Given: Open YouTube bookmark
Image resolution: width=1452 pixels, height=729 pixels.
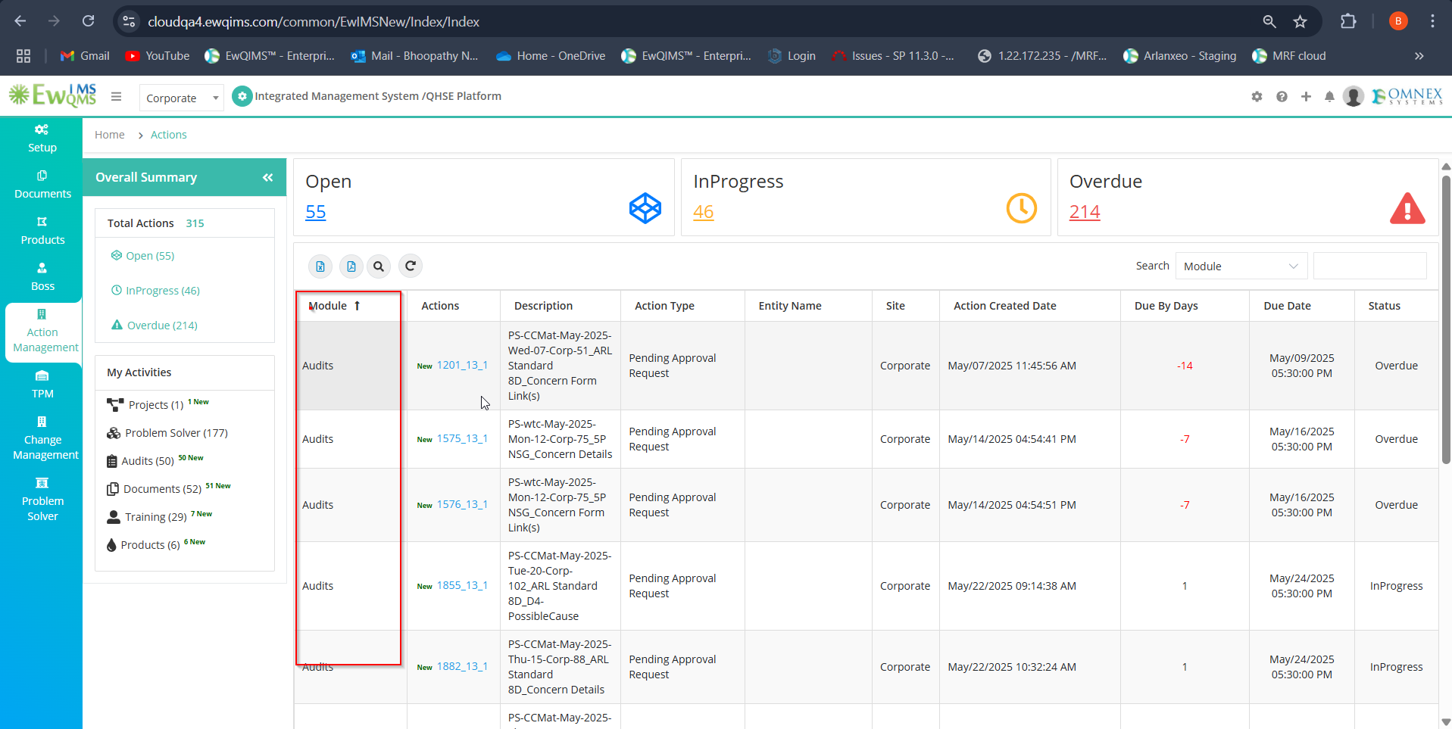Looking at the screenshot, I should pos(158,56).
